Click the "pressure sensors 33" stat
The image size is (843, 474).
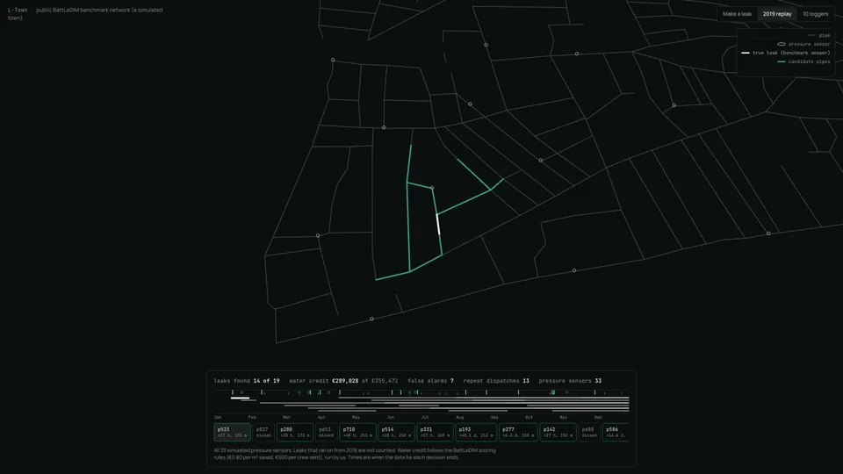[570, 381]
